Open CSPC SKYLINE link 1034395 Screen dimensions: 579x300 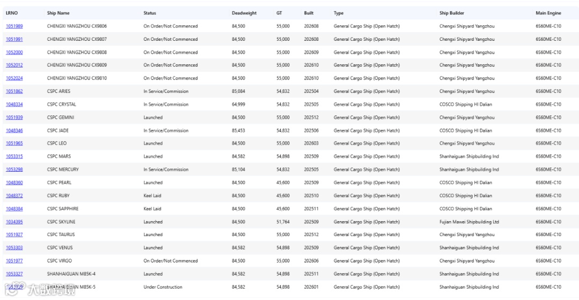point(14,222)
